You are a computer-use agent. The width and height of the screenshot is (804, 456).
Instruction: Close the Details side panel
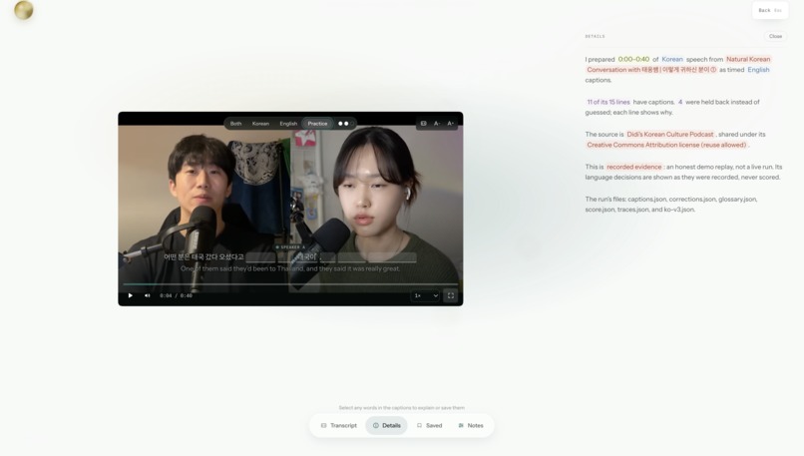point(775,36)
